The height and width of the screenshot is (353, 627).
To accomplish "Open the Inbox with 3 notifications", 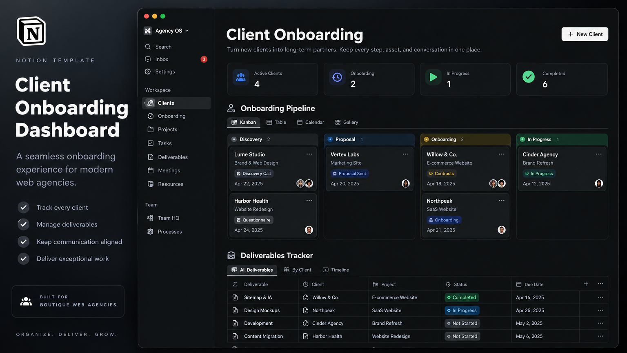I will pos(176,59).
